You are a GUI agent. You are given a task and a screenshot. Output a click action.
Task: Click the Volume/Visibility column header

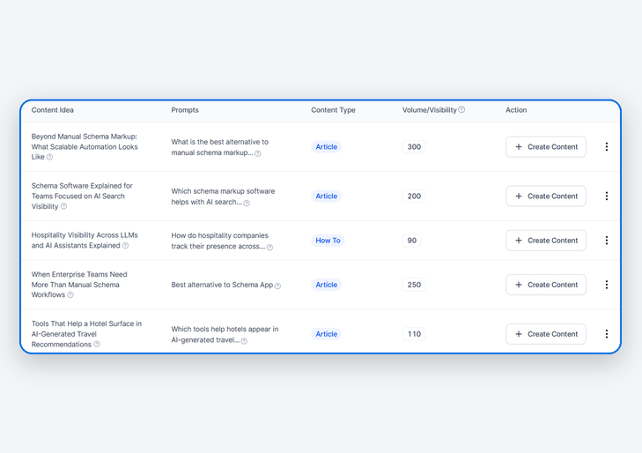[429, 110]
